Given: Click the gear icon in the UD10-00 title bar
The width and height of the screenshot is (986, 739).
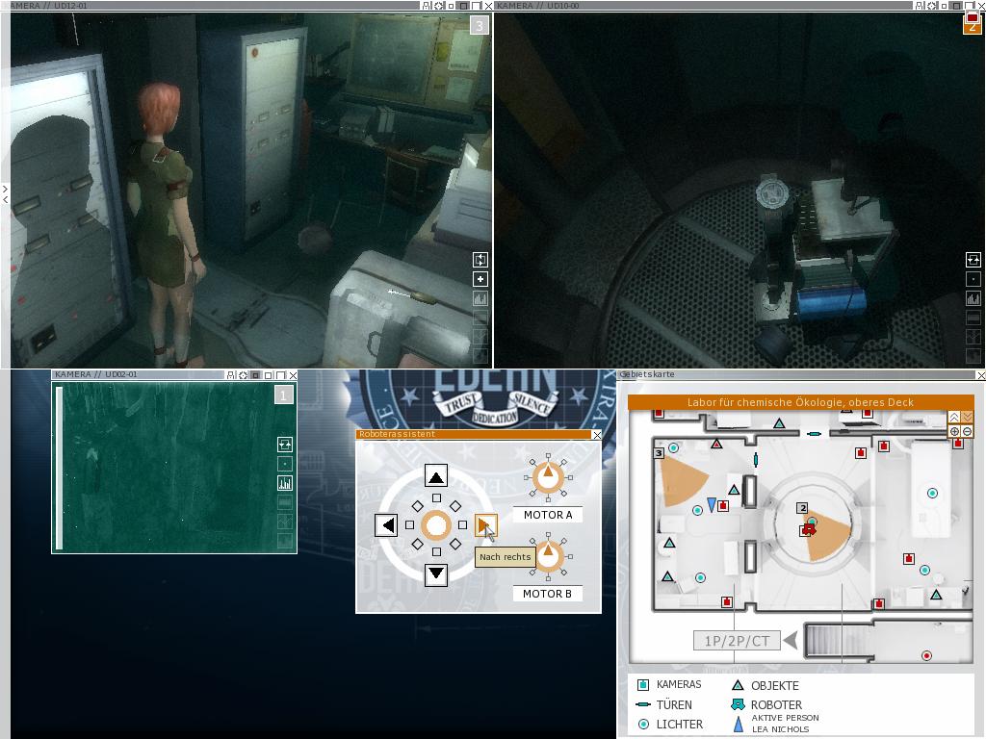Looking at the screenshot, I should pyautogui.click(x=931, y=6).
